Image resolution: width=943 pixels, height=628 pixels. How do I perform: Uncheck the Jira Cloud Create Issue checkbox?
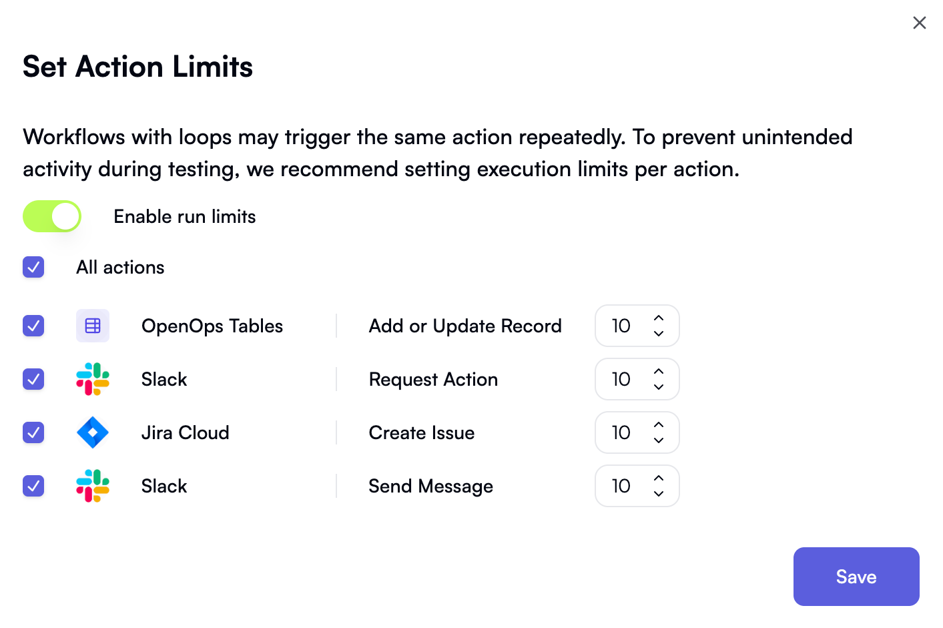[33, 432]
